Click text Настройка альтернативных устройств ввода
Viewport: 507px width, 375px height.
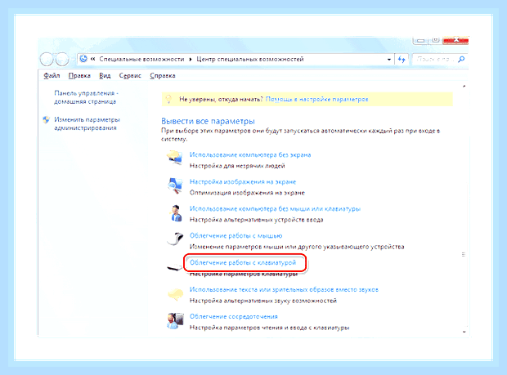pyautogui.click(x=256, y=220)
